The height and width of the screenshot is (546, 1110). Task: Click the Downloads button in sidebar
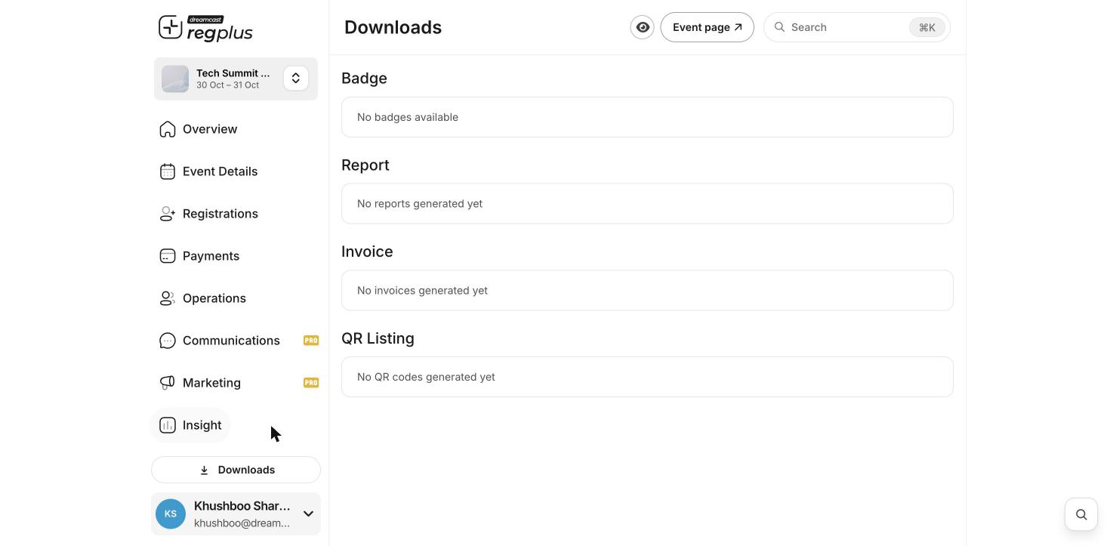tap(236, 470)
